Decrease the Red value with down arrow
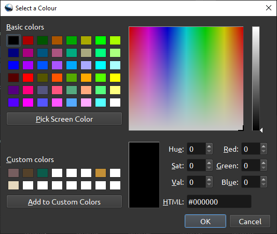This screenshot has height=234, width=277. pos(264,152)
